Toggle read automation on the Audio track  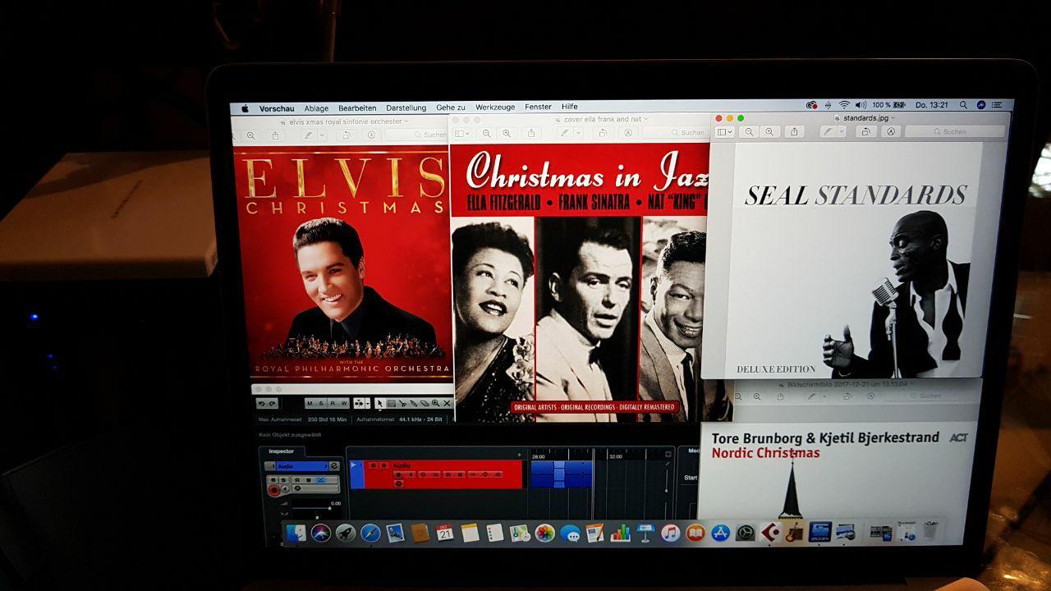(448, 474)
